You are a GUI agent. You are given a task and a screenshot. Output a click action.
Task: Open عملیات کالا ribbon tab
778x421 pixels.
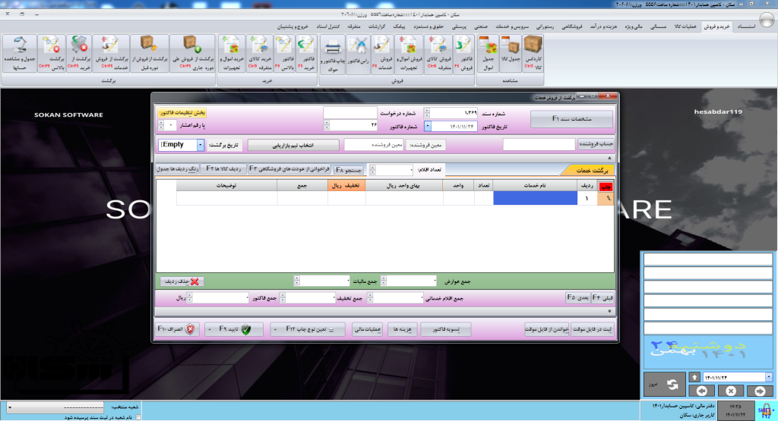point(685,27)
